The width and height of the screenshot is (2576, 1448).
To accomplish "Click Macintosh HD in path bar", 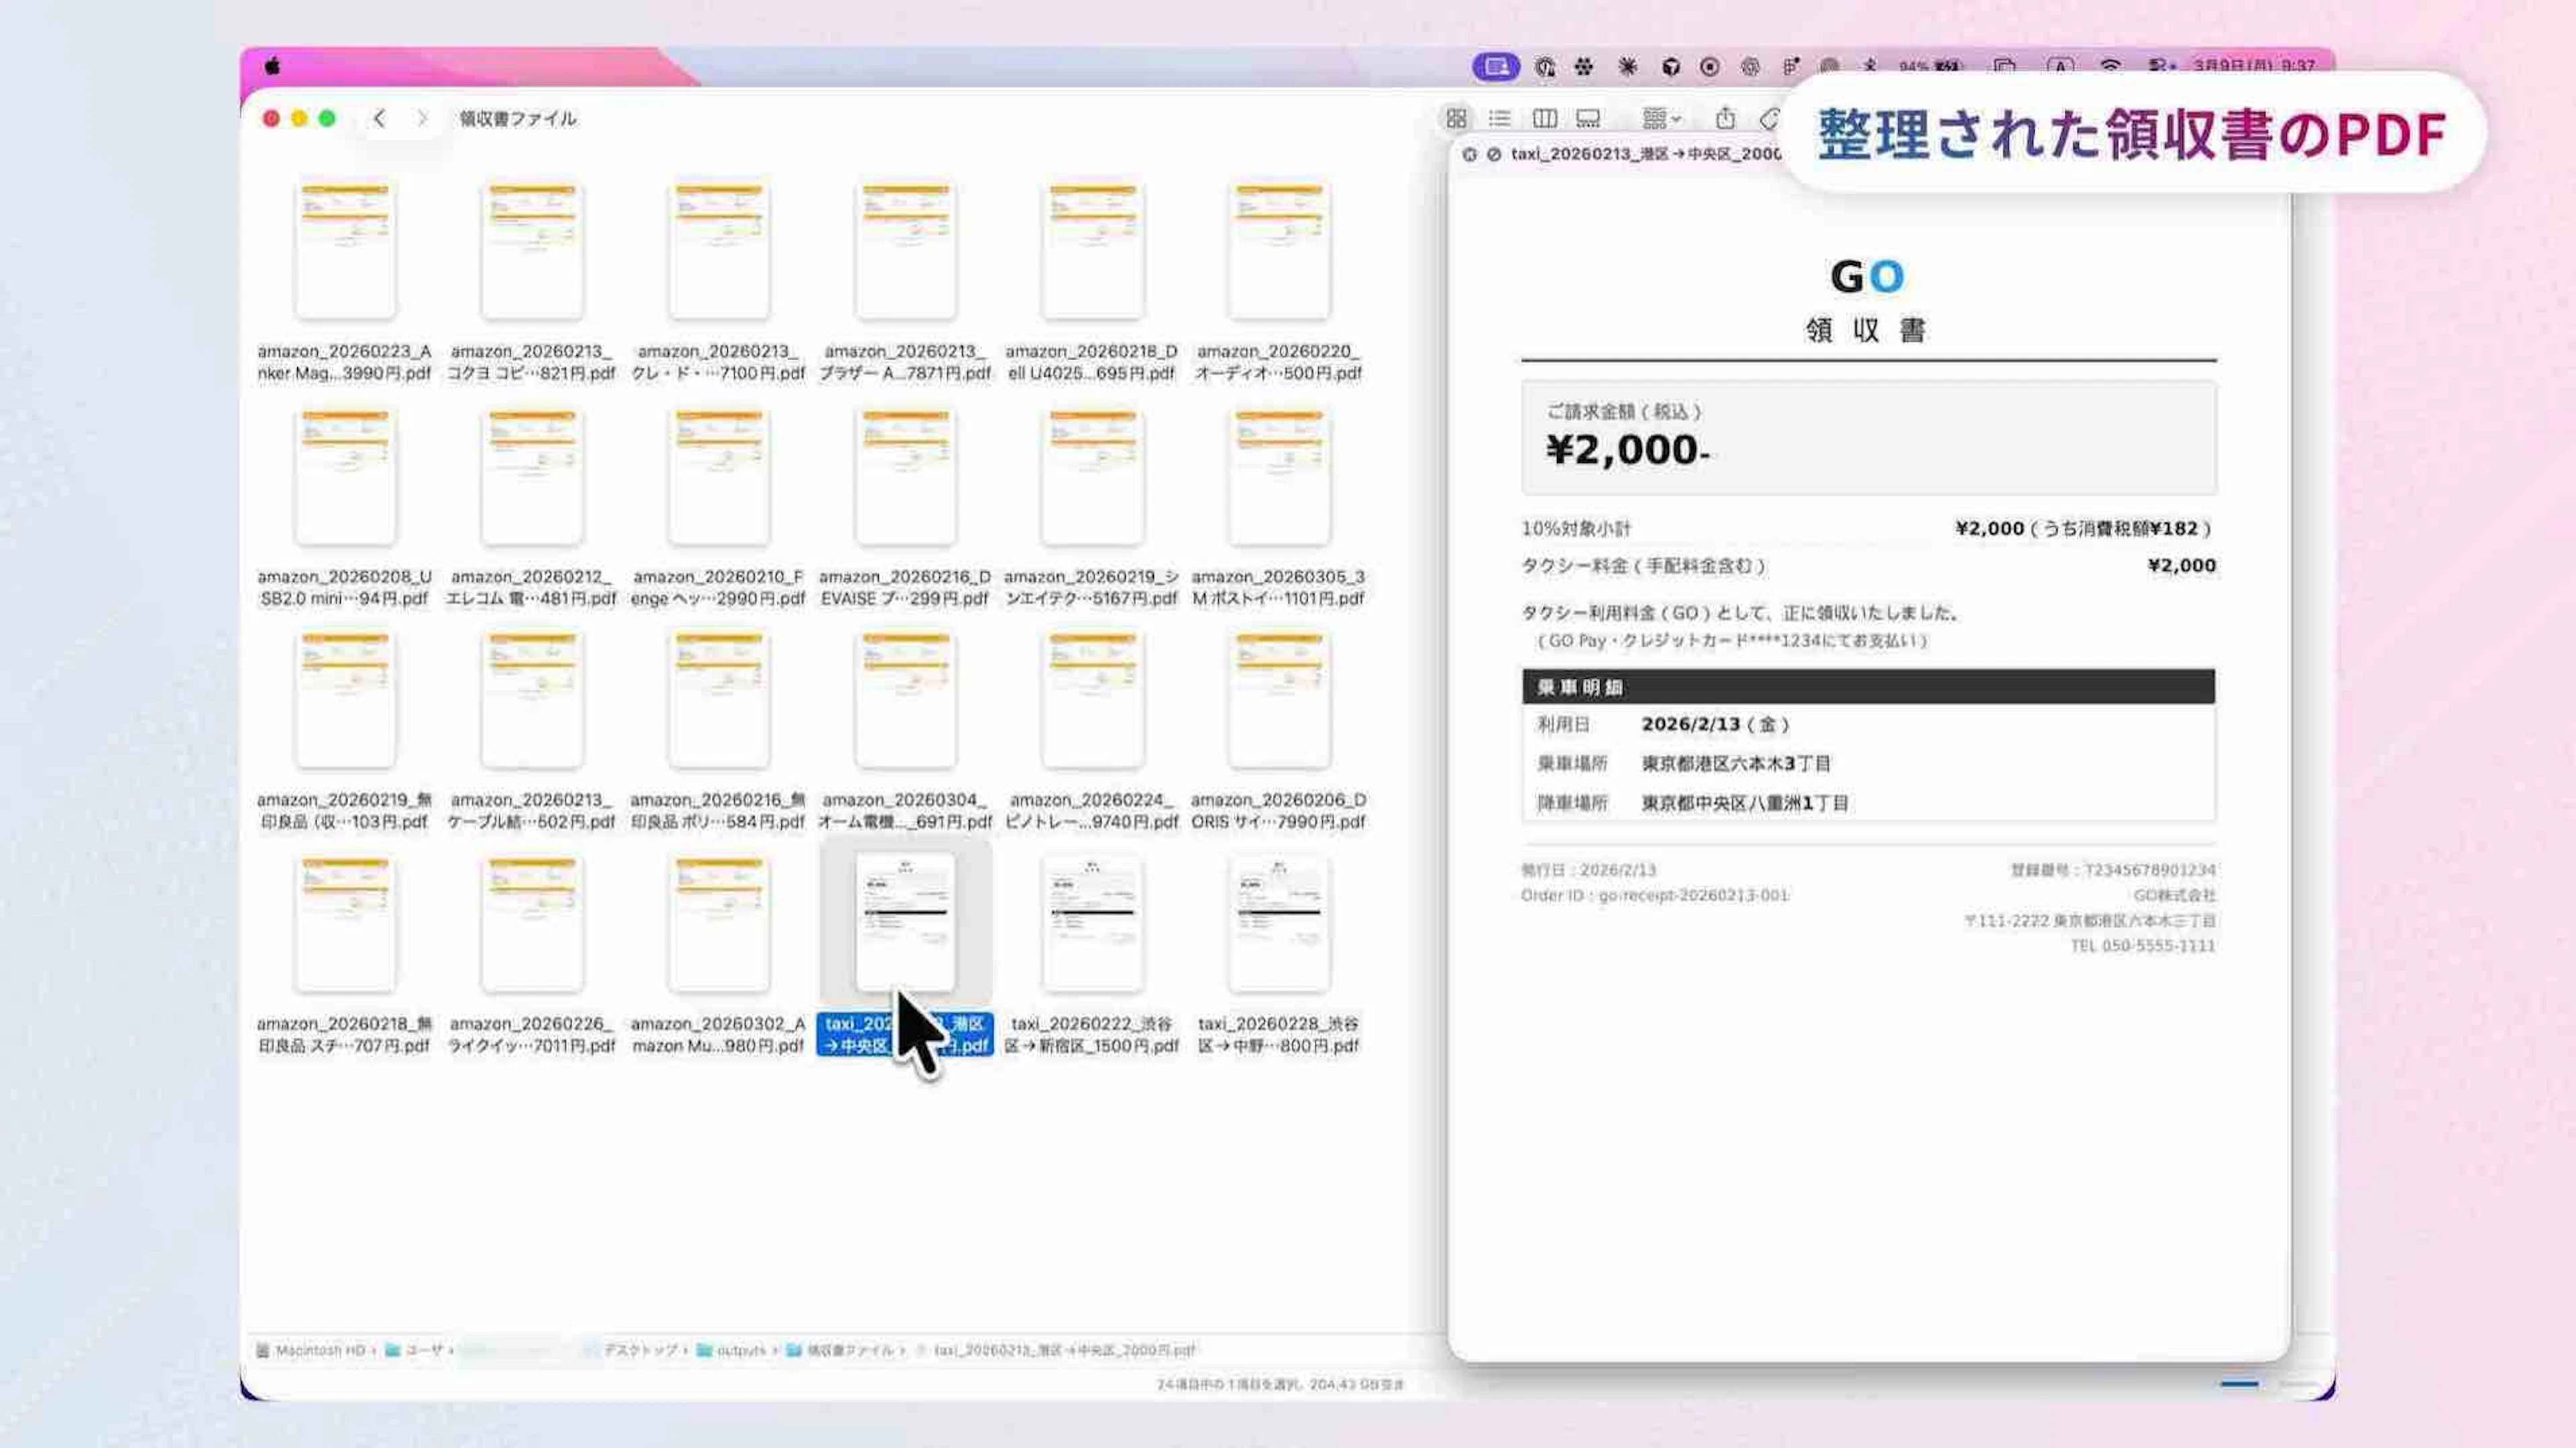I will pos(318,1350).
